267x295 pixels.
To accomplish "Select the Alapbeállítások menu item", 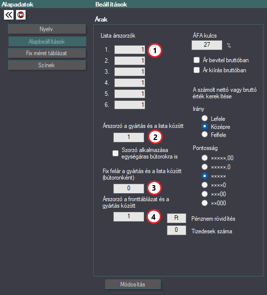I will (47, 41).
